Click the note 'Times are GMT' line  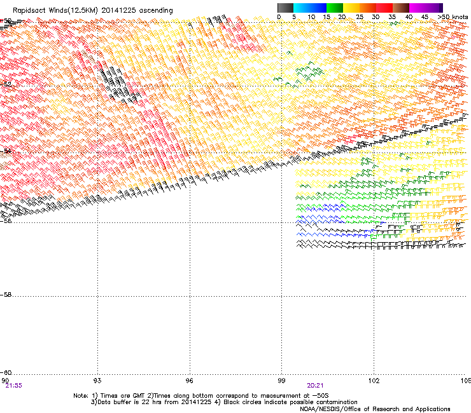click(201, 396)
